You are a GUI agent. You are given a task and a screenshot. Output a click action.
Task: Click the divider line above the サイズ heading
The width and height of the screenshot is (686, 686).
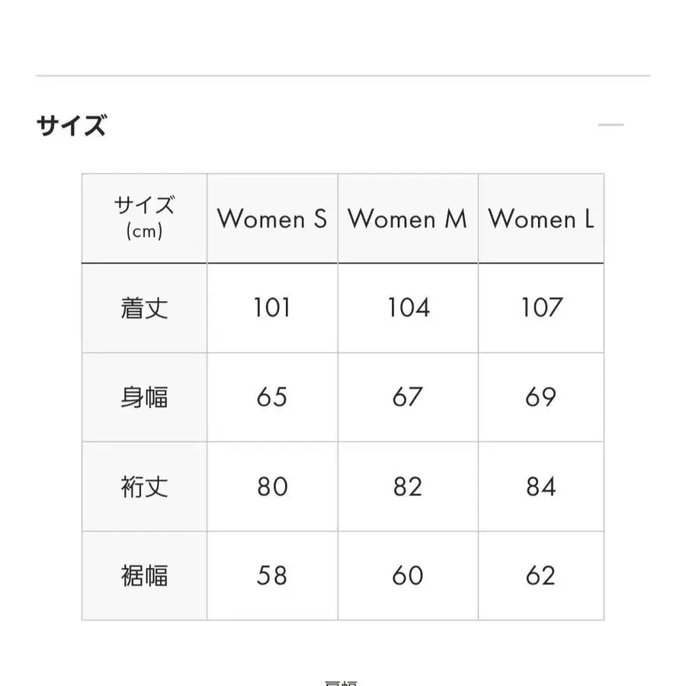[x=343, y=74]
